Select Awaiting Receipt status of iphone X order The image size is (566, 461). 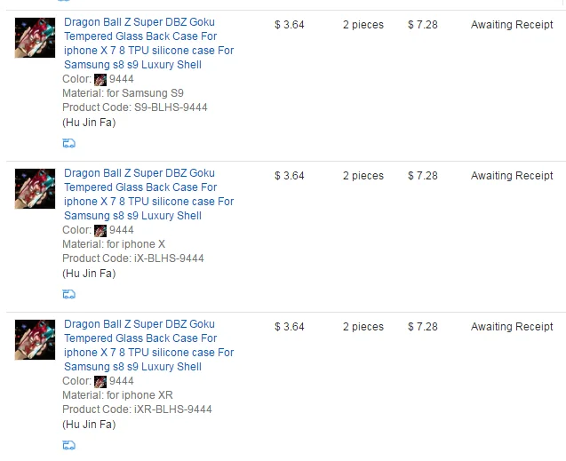coord(512,176)
